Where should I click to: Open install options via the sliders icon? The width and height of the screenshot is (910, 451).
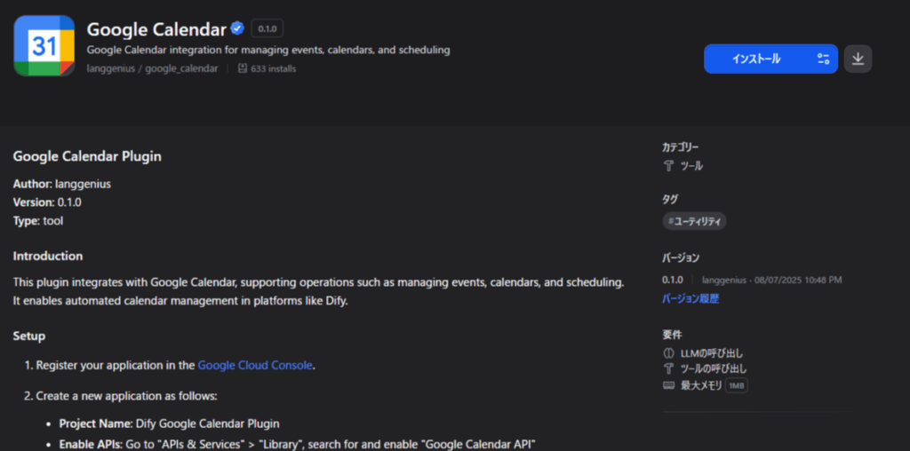(x=823, y=59)
